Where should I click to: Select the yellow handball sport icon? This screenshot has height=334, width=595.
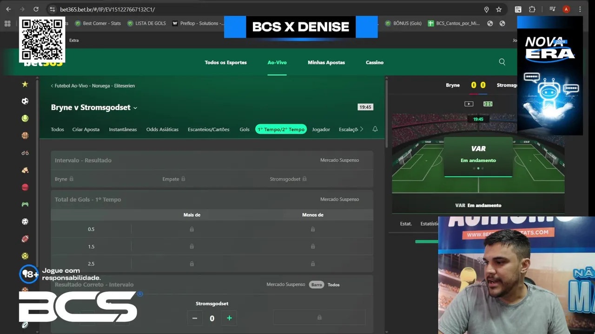coord(25,256)
